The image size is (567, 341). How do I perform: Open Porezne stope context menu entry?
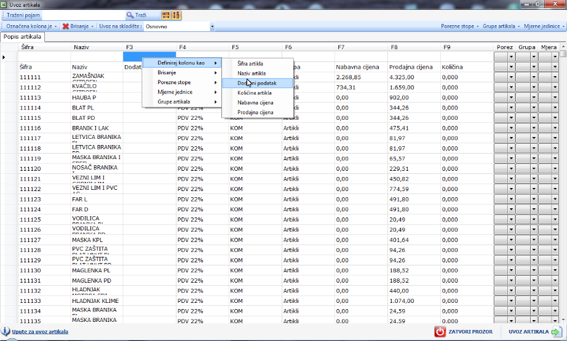point(182,82)
